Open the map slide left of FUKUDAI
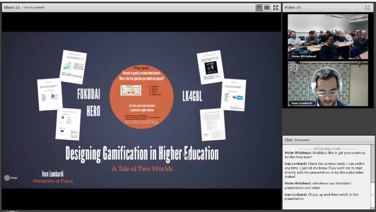This screenshot has height=212, width=376. [x=73, y=67]
